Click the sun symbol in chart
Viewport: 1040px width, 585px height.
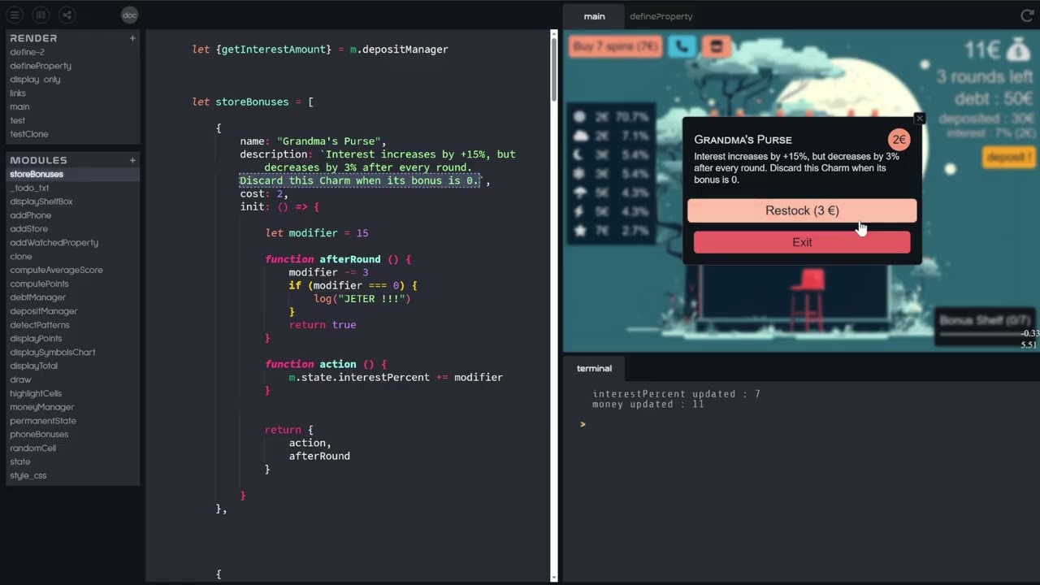(x=580, y=116)
